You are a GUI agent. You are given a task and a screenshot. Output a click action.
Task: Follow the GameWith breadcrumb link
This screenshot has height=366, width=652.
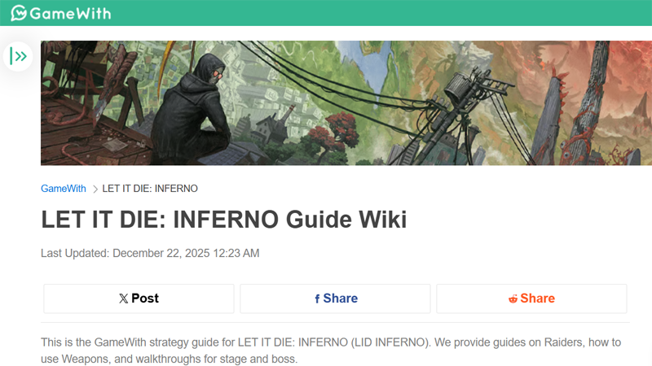(x=64, y=189)
